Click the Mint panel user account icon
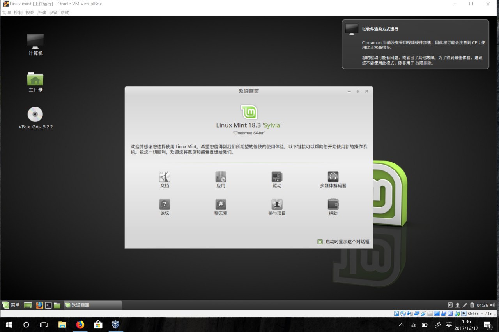499x332 pixels. coord(457,305)
